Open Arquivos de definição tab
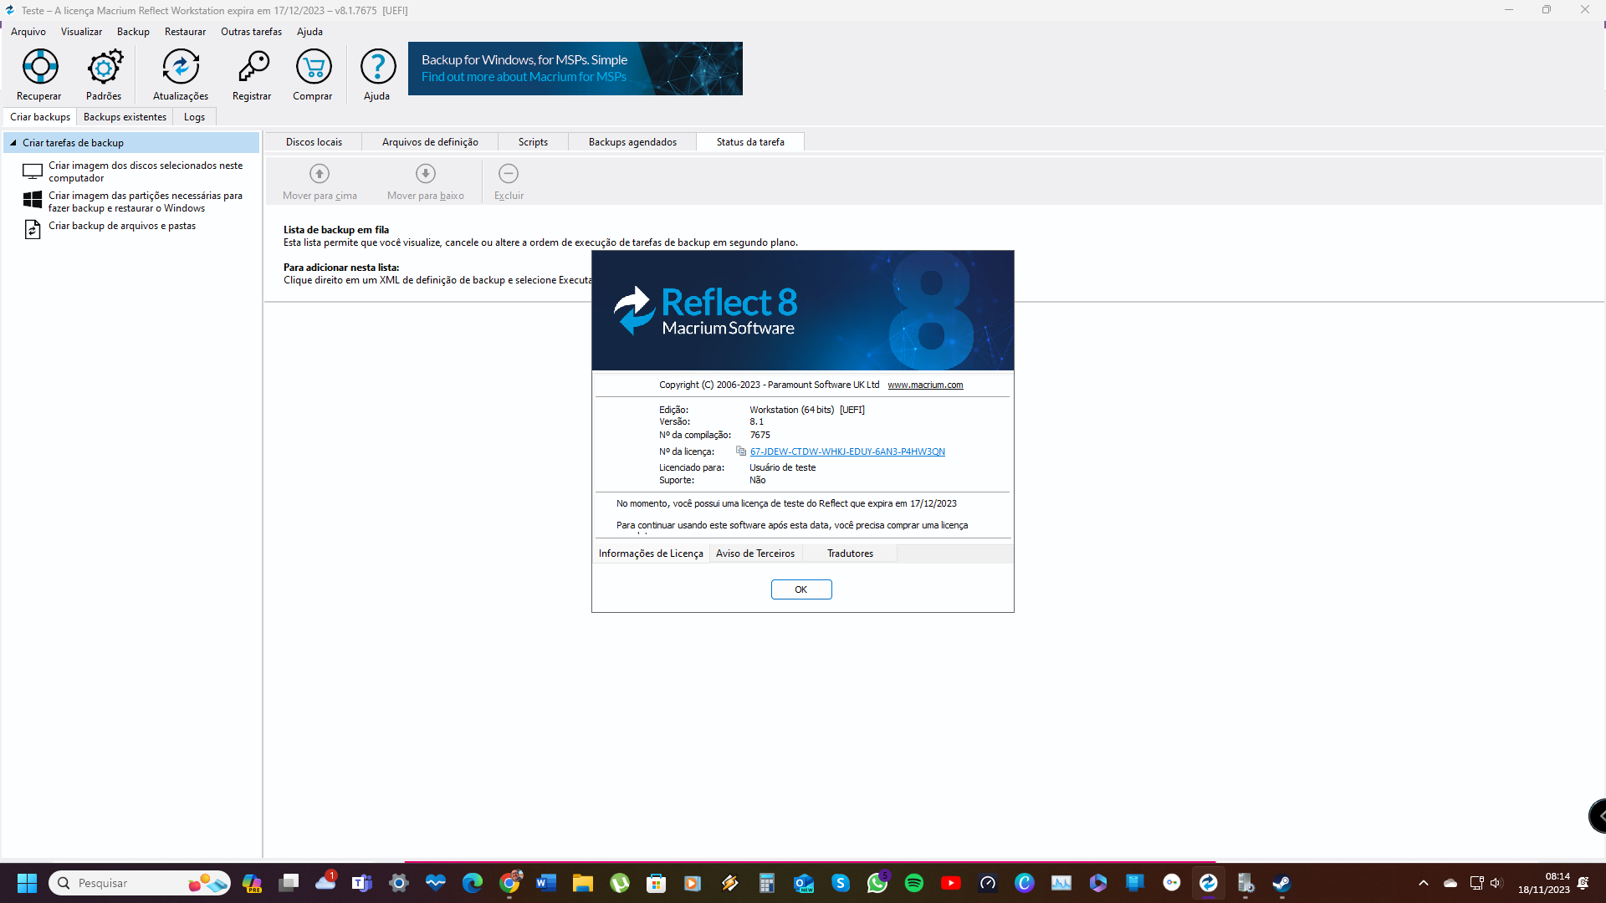Image resolution: width=1606 pixels, height=903 pixels. click(x=430, y=142)
